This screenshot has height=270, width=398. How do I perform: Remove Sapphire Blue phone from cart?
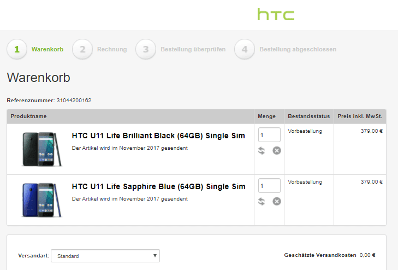point(277,202)
